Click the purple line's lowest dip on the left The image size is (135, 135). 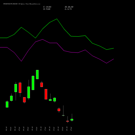tap(21, 61)
